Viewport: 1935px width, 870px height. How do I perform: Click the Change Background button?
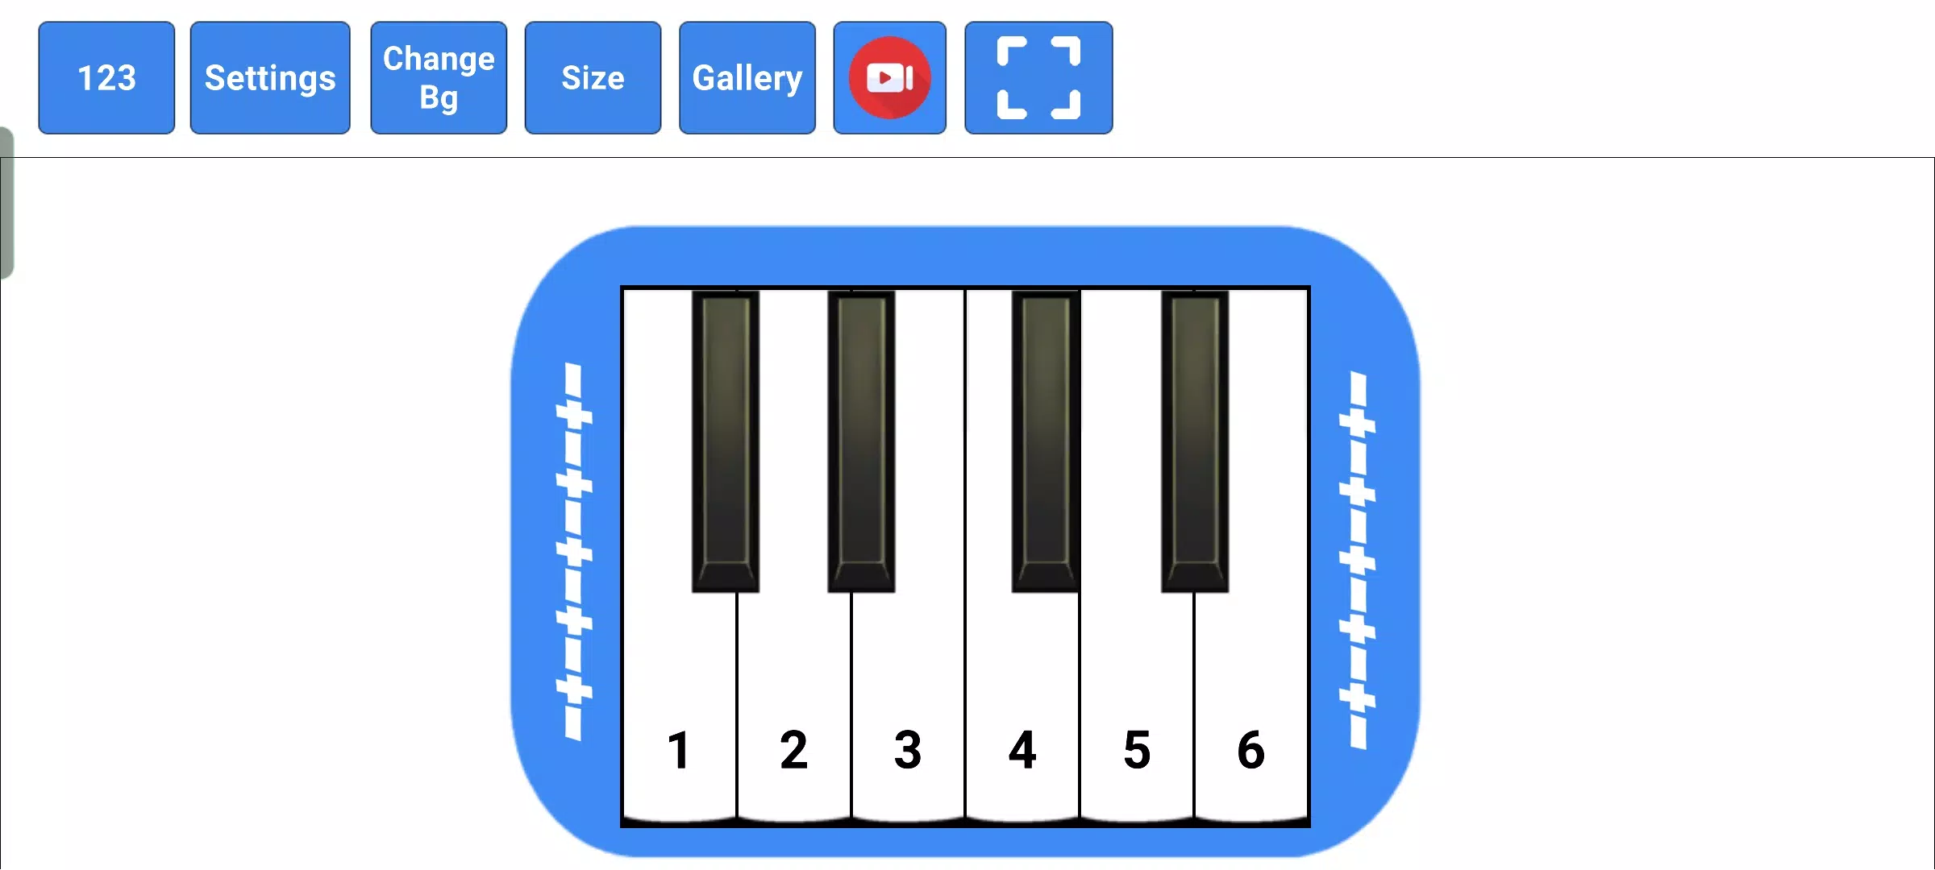click(x=437, y=77)
